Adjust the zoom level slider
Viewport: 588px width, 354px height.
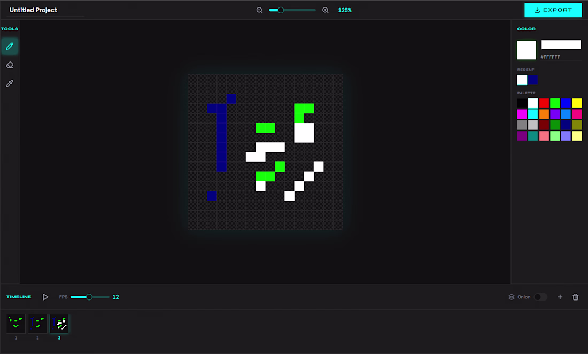[x=292, y=10]
